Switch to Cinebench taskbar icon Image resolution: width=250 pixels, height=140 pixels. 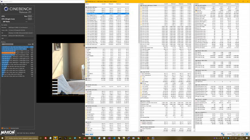[153, 138]
